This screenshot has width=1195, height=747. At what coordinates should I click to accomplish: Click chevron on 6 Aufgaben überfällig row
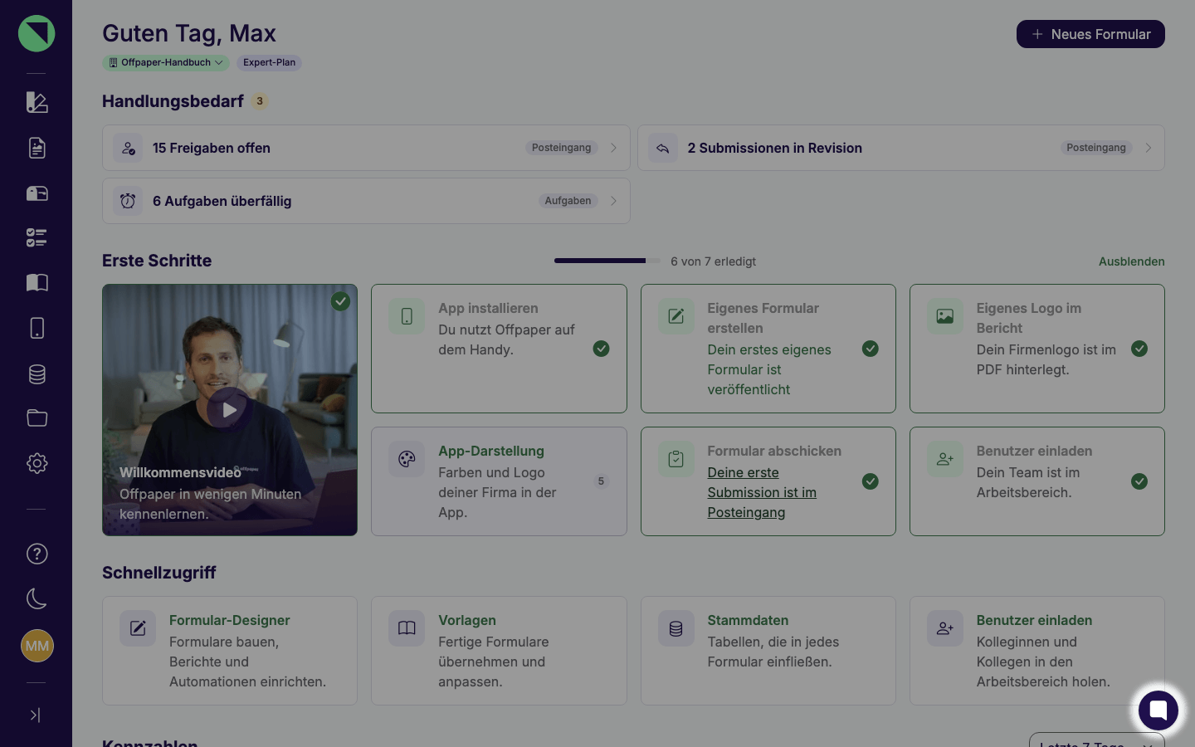tap(613, 201)
